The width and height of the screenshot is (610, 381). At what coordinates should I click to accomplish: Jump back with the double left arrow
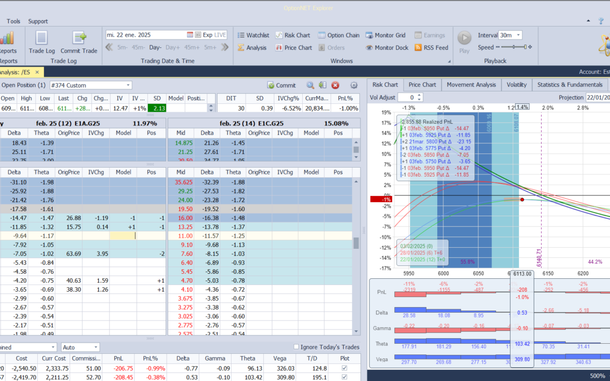pyautogui.click(x=110, y=47)
